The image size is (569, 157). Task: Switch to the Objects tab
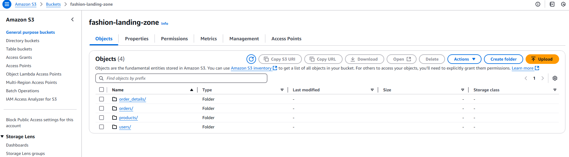pos(104,39)
